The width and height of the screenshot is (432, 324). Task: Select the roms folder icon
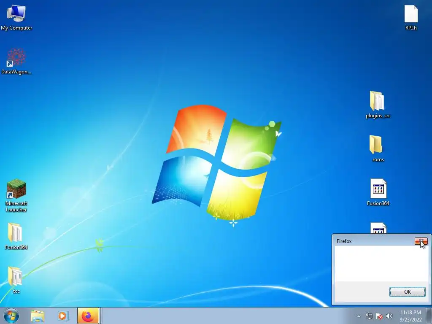(x=378, y=148)
